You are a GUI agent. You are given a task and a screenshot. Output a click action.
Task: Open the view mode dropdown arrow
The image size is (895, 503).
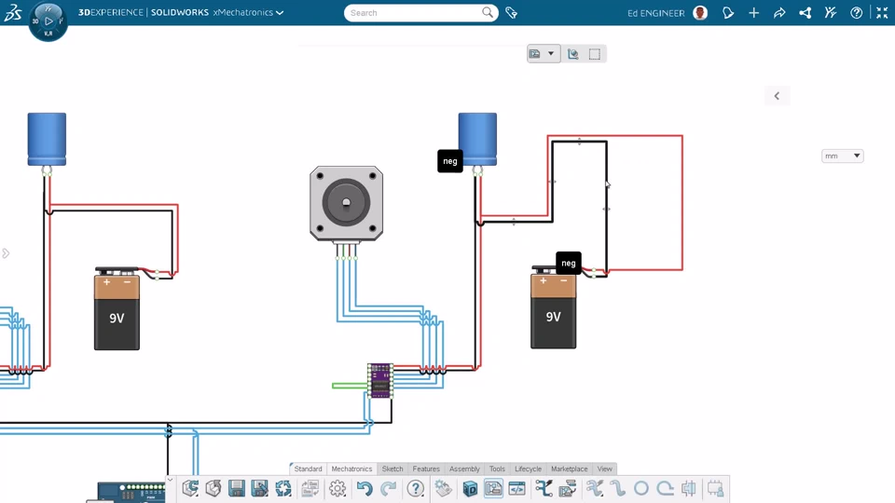[551, 54]
